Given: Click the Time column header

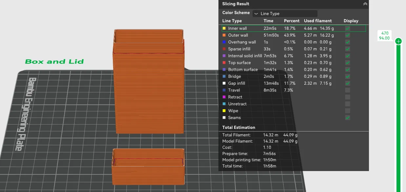Looking at the screenshot, I should [x=268, y=21].
